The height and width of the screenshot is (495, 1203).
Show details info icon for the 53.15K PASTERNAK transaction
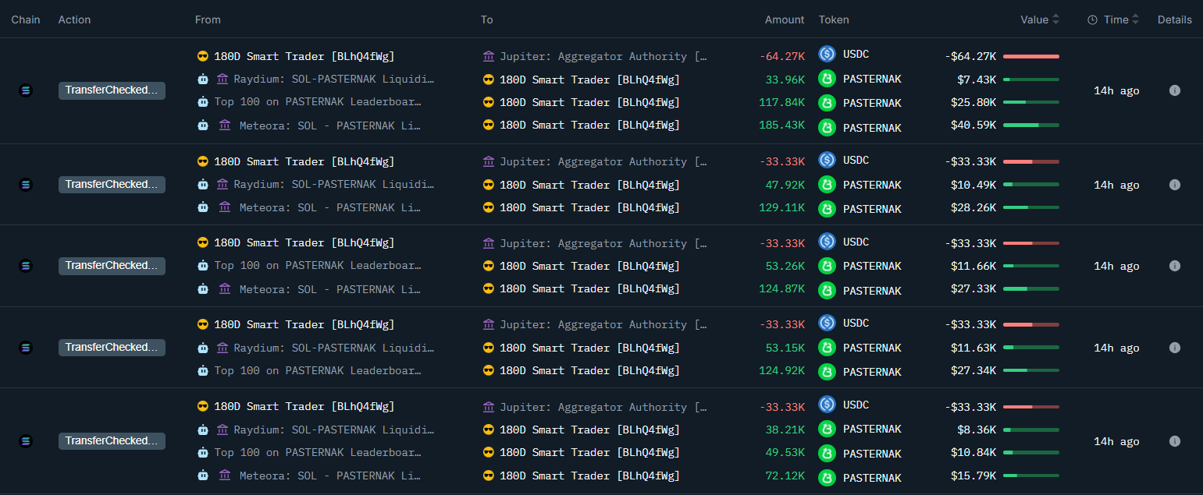click(x=1174, y=348)
